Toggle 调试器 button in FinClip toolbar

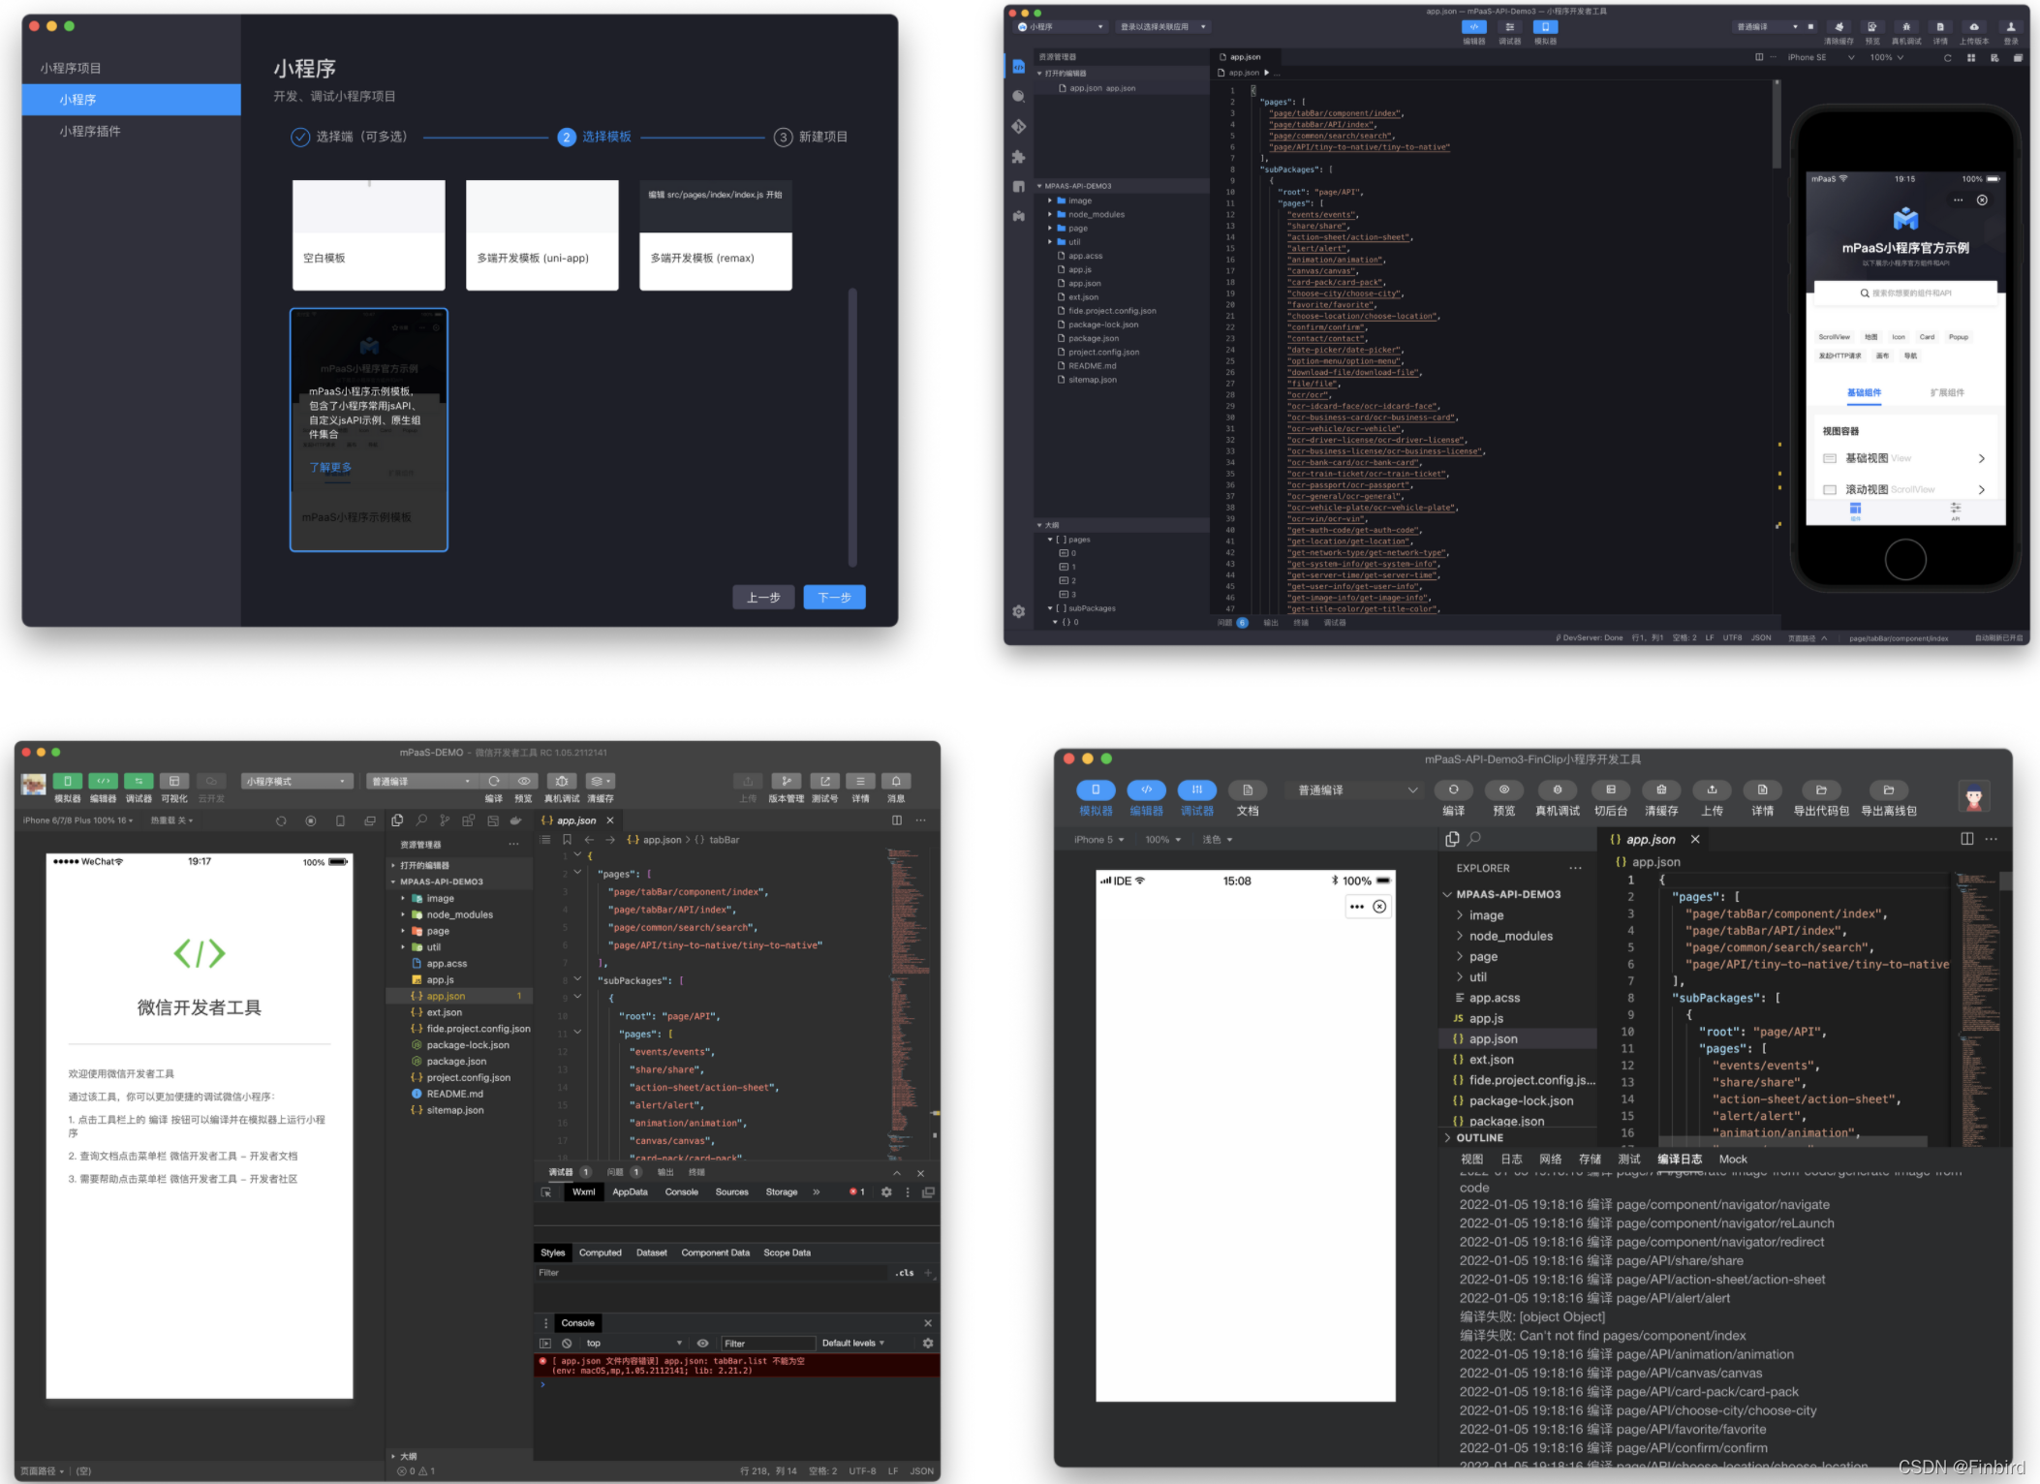[1197, 789]
